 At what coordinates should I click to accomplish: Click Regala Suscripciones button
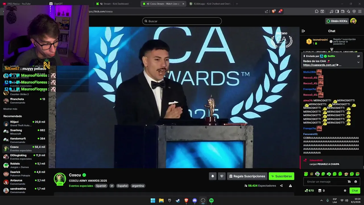[x=247, y=176]
